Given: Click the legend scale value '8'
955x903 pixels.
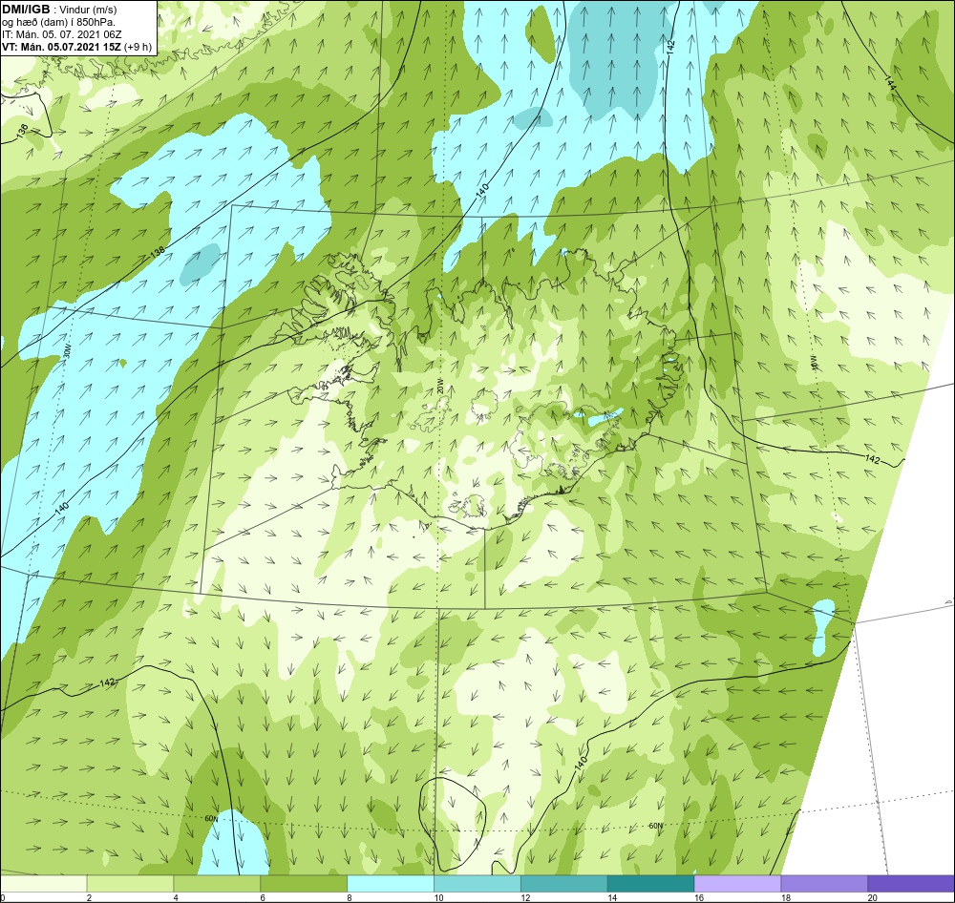Looking at the screenshot, I should pyautogui.click(x=349, y=897).
